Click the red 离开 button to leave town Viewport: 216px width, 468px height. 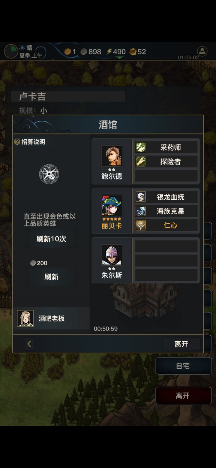pos(184,396)
